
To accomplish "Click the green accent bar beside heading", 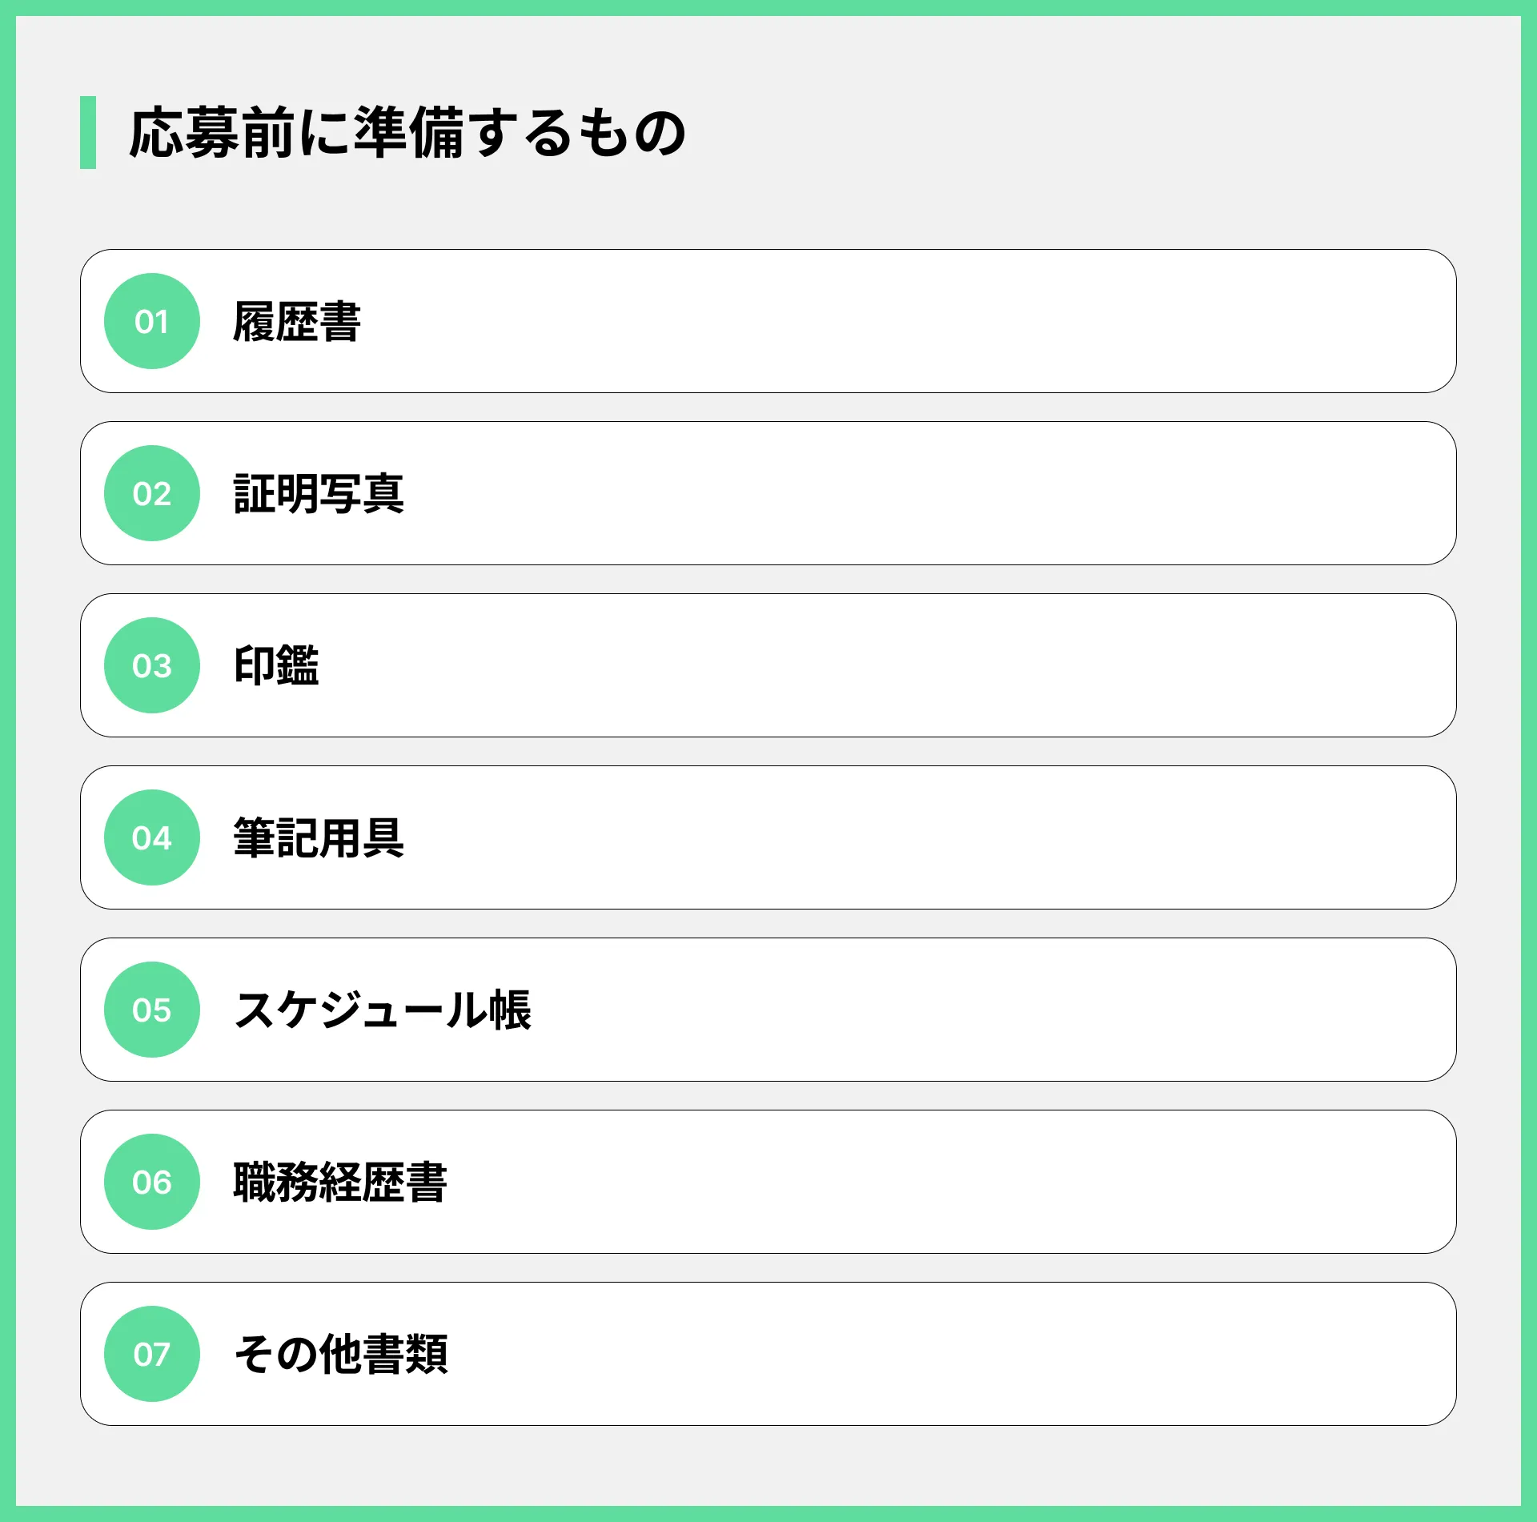I will [x=88, y=132].
